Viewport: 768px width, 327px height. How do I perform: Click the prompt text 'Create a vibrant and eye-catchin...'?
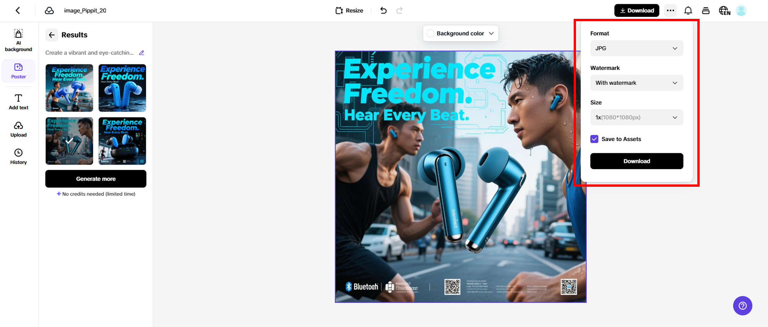pos(89,53)
